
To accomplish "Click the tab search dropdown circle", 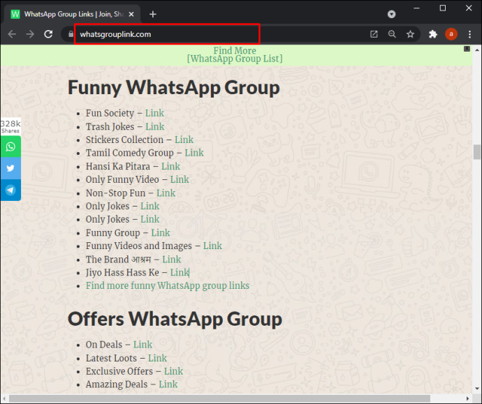I will (x=391, y=14).
